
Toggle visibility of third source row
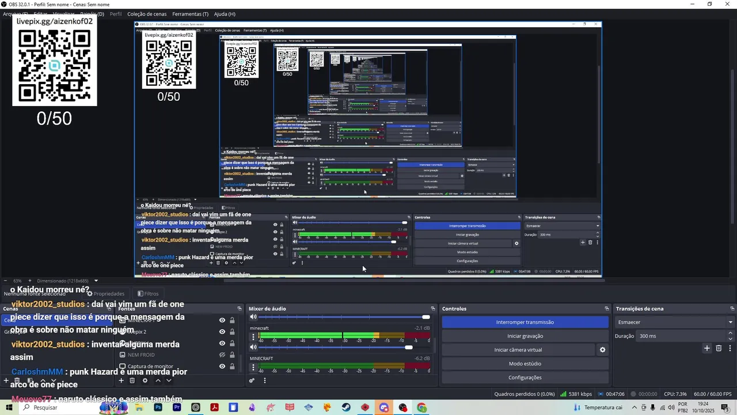tap(222, 344)
